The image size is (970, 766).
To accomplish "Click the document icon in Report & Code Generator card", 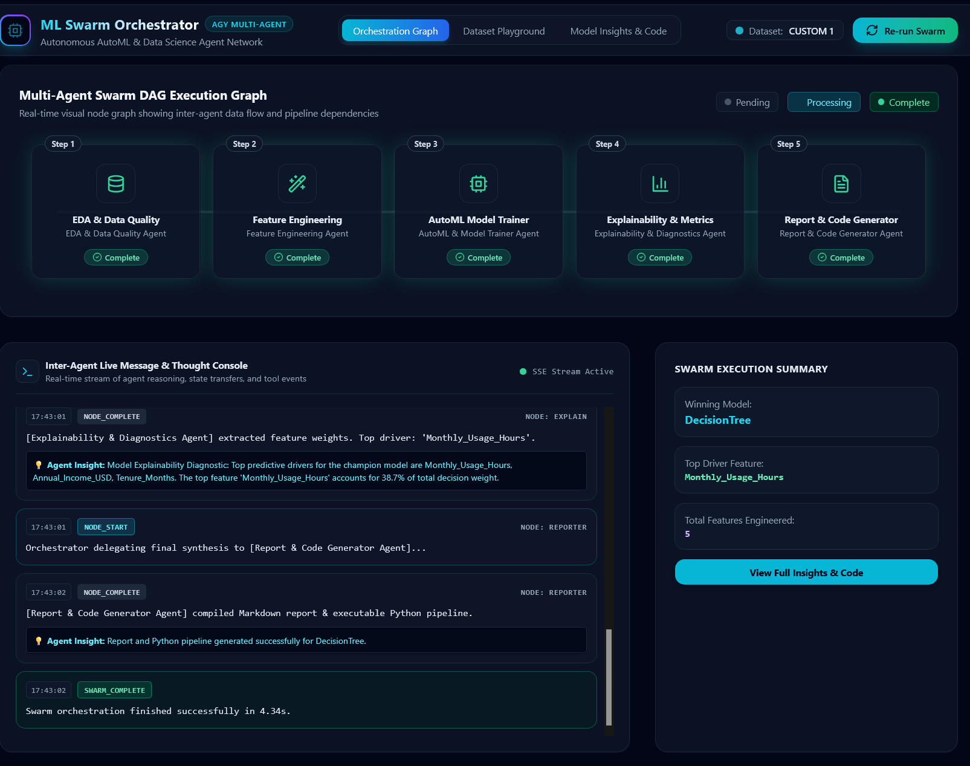I will (841, 184).
